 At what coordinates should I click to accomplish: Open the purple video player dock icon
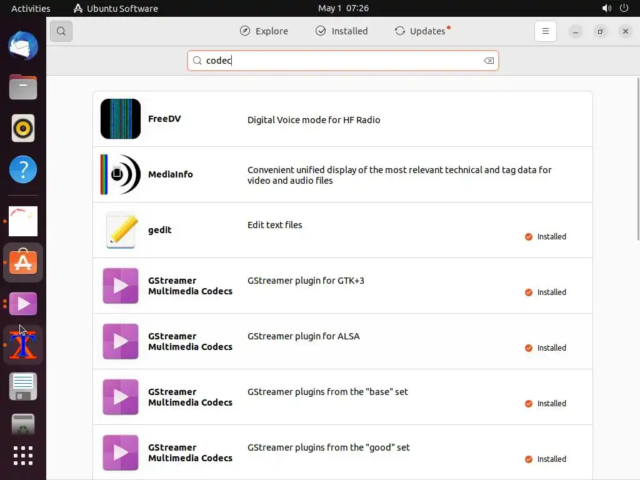tap(23, 304)
